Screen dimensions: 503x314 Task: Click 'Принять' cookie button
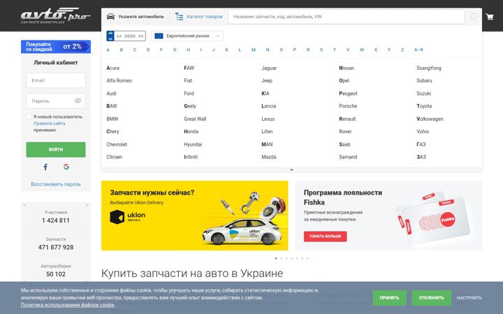tap(389, 298)
